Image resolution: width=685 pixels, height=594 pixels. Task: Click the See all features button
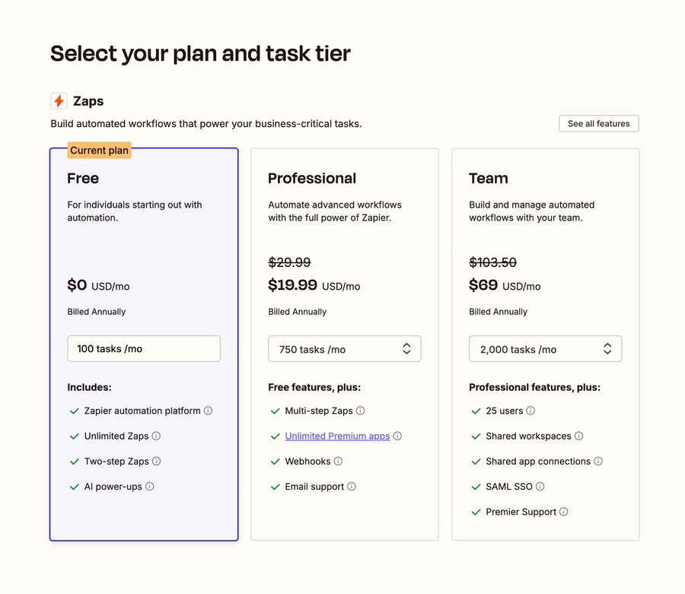point(598,123)
